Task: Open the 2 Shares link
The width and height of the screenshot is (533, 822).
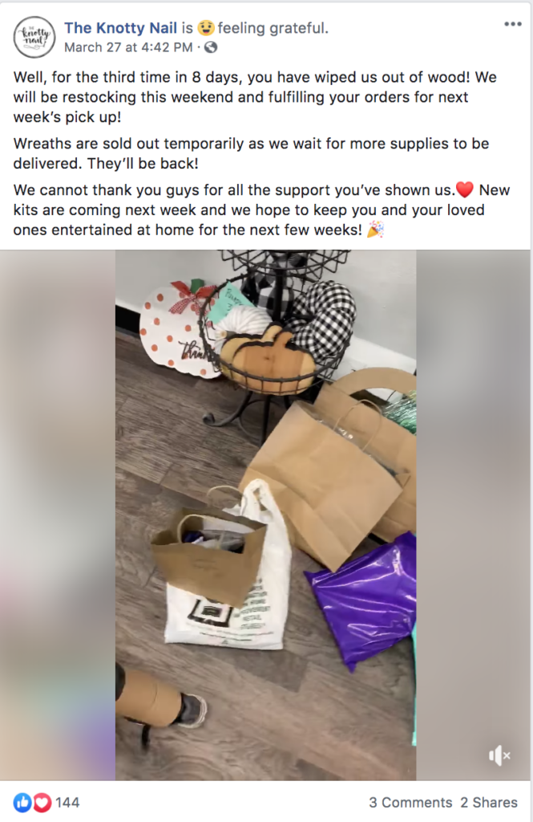Action: [489, 803]
